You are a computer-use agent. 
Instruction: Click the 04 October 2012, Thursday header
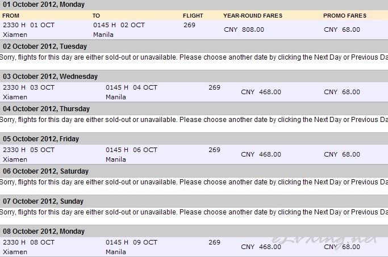click(x=46, y=109)
